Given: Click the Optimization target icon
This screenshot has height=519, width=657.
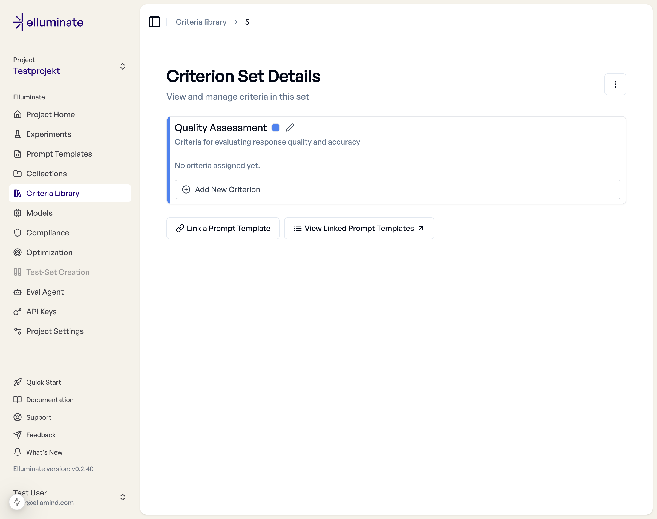Looking at the screenshot, I should pos(18,252).
